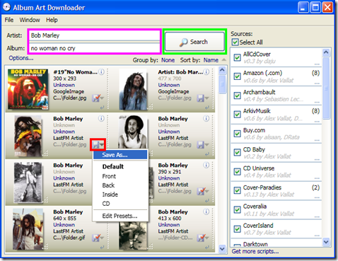
Task: Open info for the 413 x 600 result
Action: point(206,211)
